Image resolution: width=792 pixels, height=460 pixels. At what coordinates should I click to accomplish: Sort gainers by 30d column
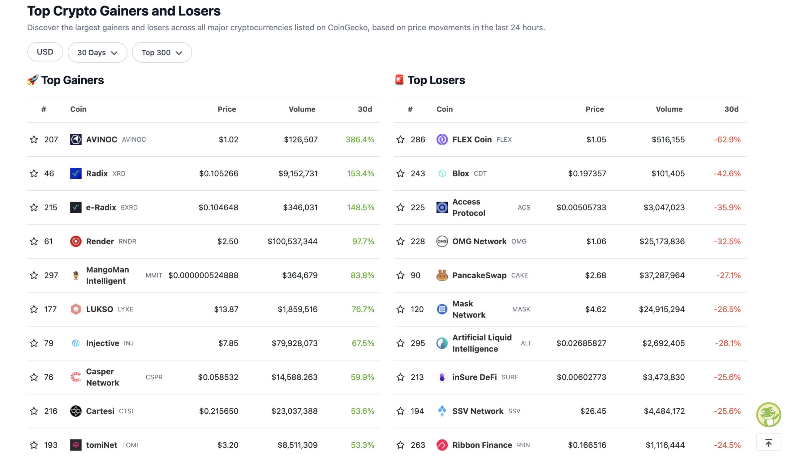click(364, 109)
